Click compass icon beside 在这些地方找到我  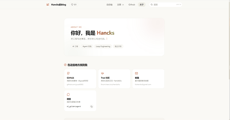click(65, 65)
